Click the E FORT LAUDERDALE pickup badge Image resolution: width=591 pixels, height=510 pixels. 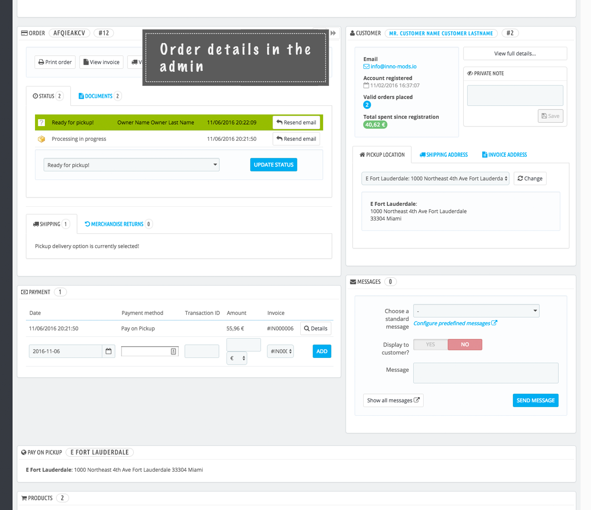click(100, 452)
